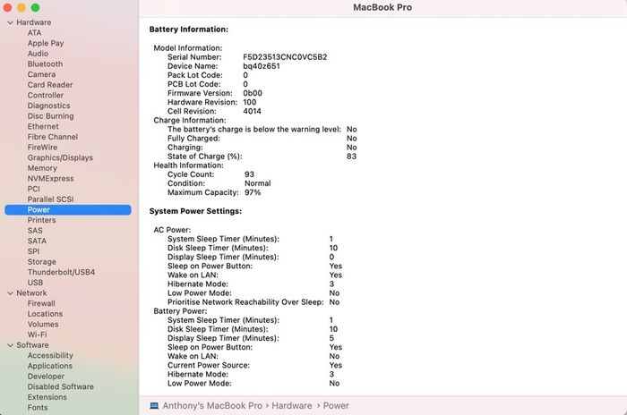Click Prioritise Network Reachability Over Sleep label
The image size is (627, 415).
click(x=245, y=302)
